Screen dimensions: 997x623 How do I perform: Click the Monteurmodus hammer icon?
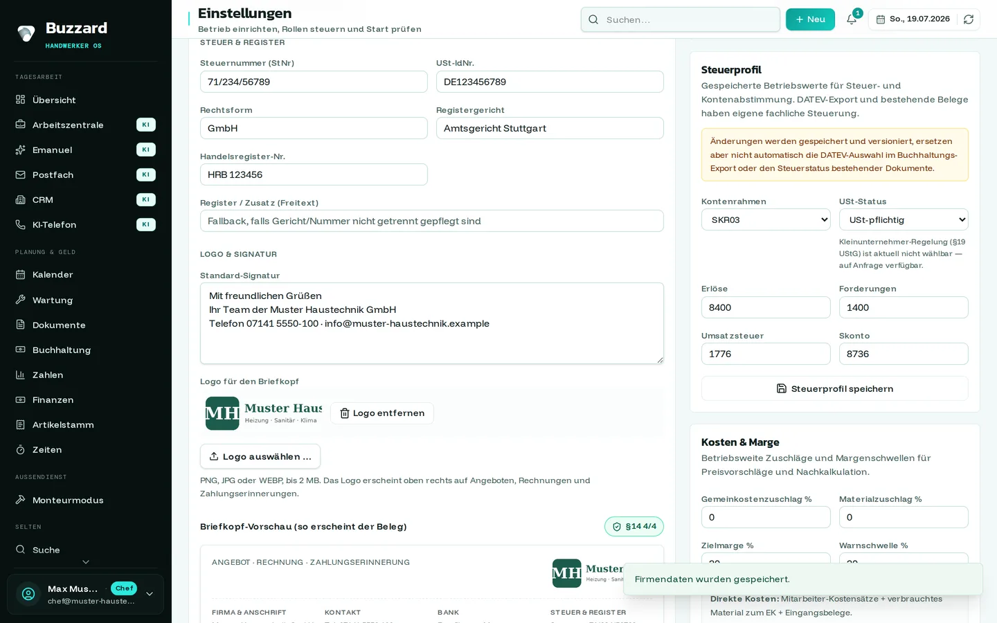[21, 500]
